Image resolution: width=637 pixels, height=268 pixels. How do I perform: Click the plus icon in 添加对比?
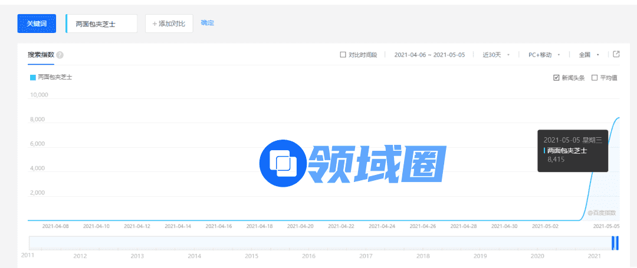point(155,24)
